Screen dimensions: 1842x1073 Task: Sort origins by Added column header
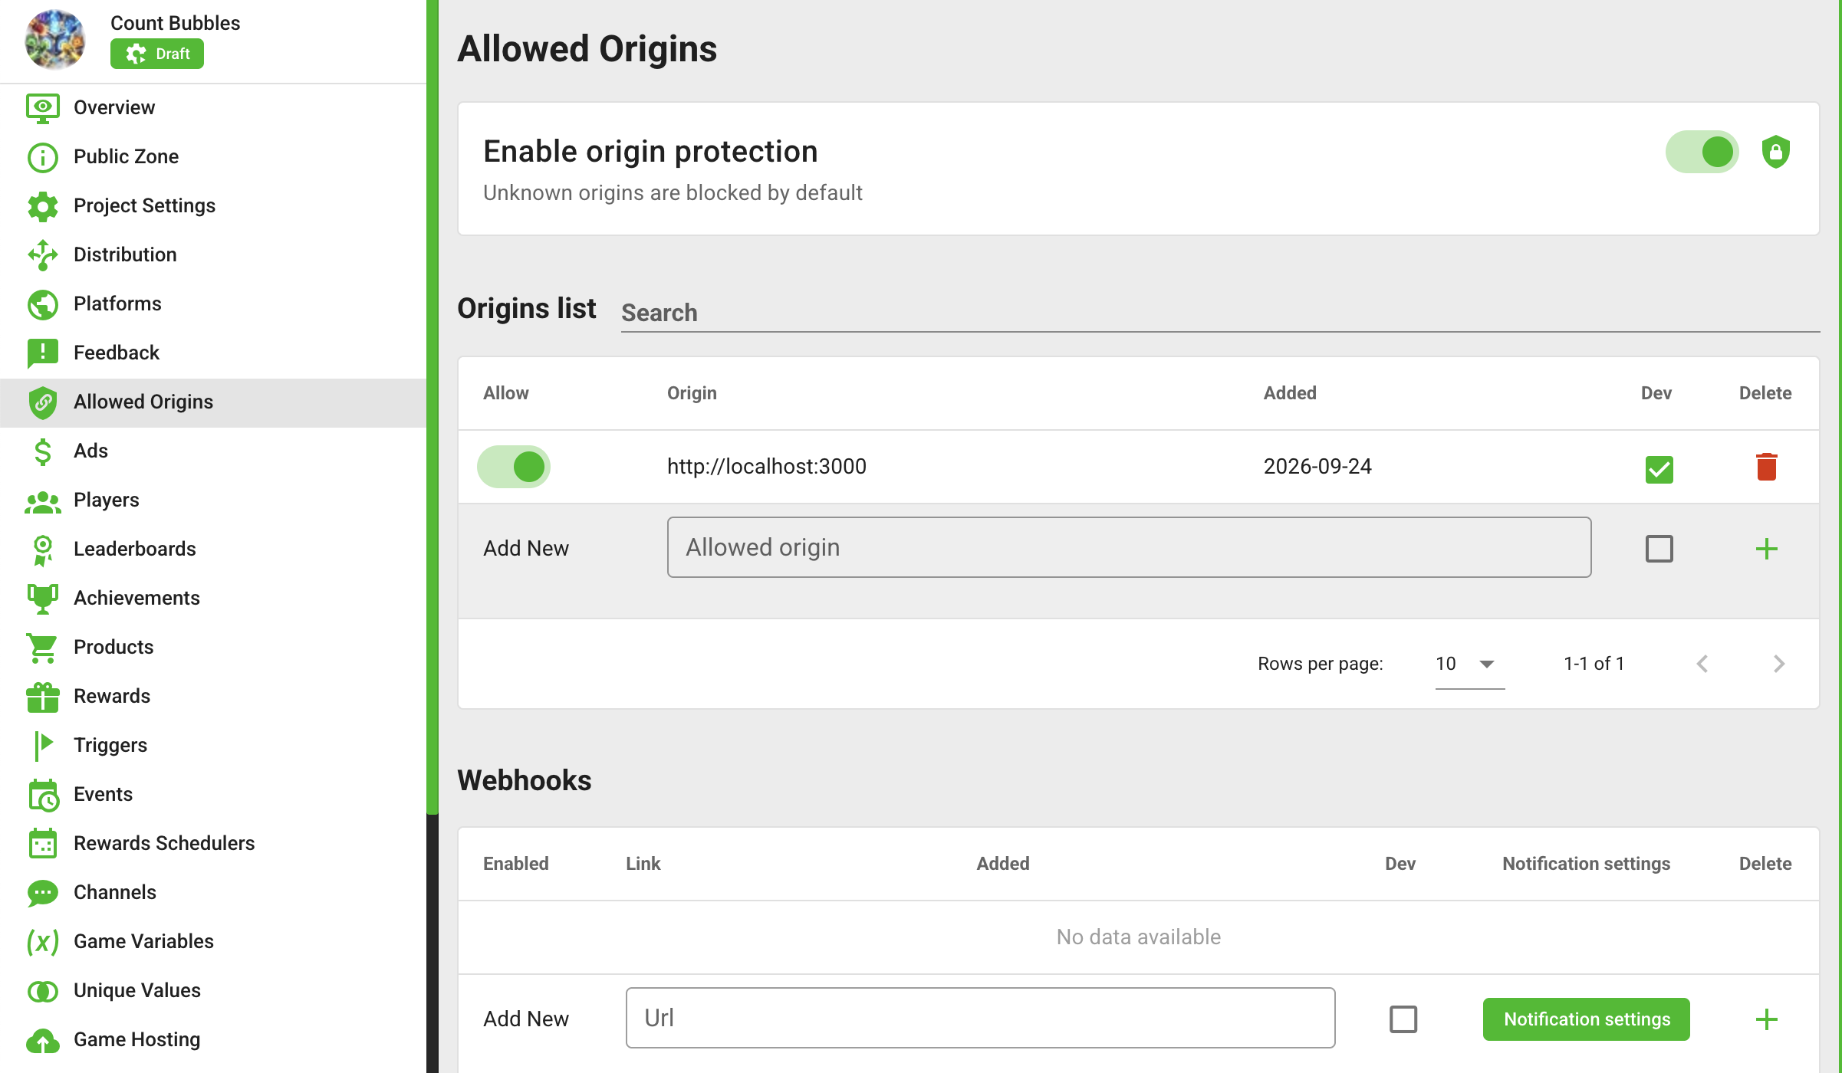pos(1290,393)
